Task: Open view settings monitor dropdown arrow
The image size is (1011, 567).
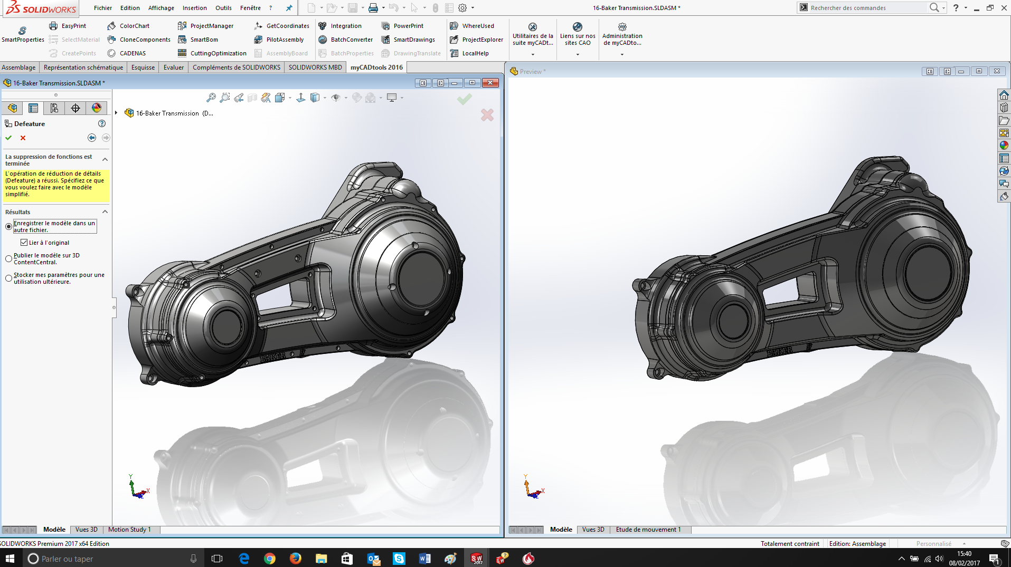Action: 402,98
